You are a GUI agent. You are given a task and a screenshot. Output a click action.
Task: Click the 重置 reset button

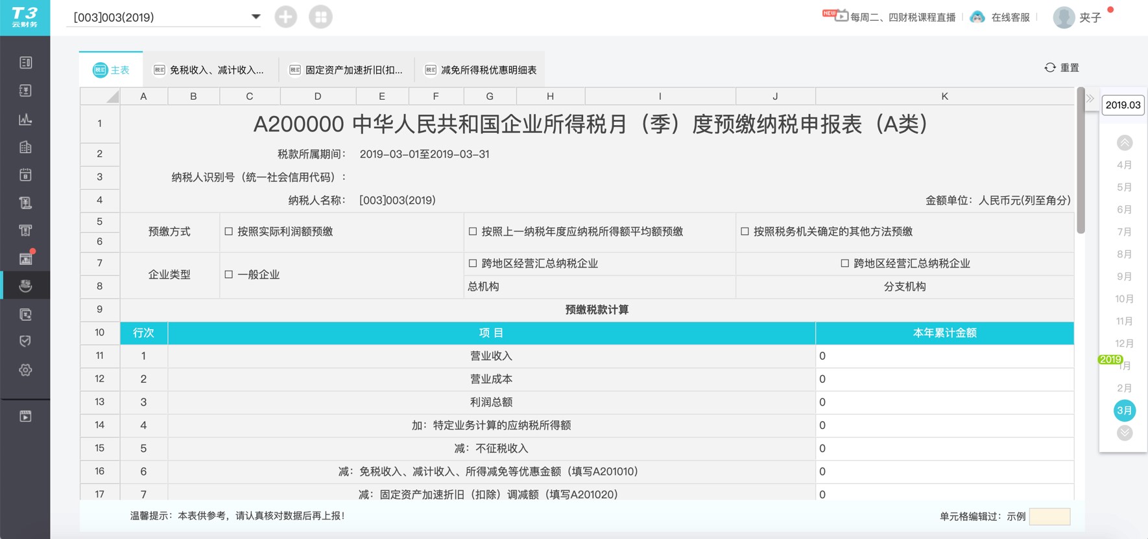(x=1062, y=68)
